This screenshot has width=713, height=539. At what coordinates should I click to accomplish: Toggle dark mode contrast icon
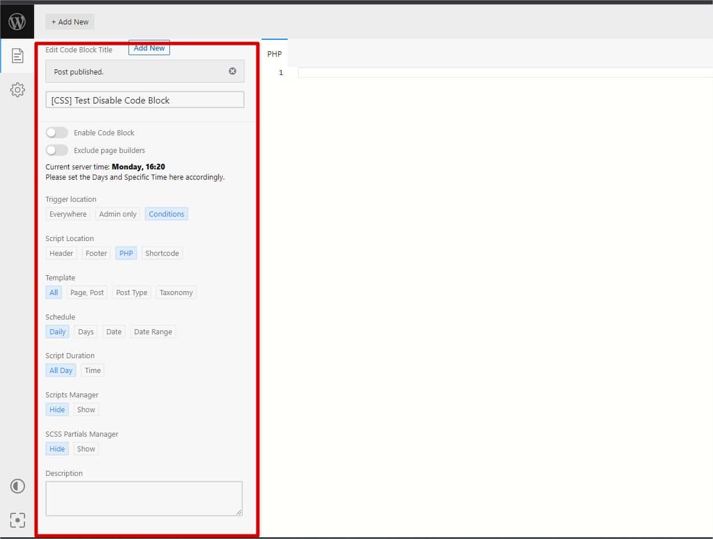click(x=18, y=487)
